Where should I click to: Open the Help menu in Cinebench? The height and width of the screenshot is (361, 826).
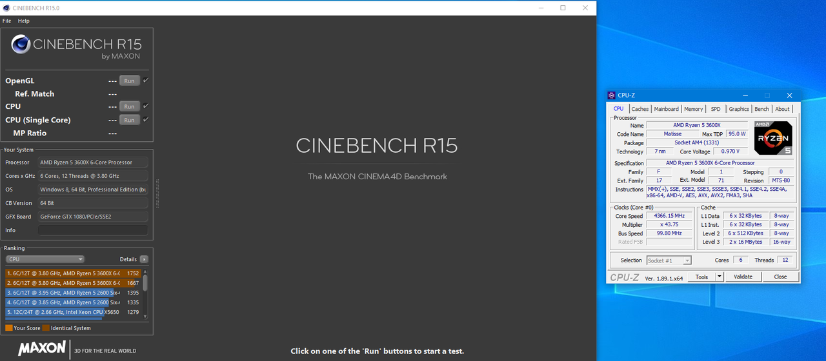click(x=24, y=21)
